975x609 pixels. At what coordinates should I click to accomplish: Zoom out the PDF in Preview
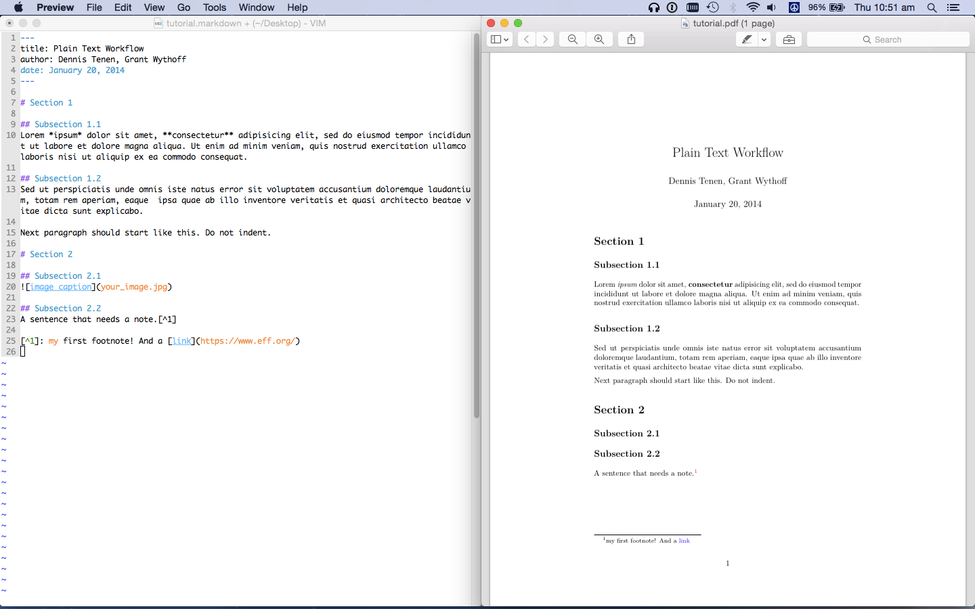point(572,39)
